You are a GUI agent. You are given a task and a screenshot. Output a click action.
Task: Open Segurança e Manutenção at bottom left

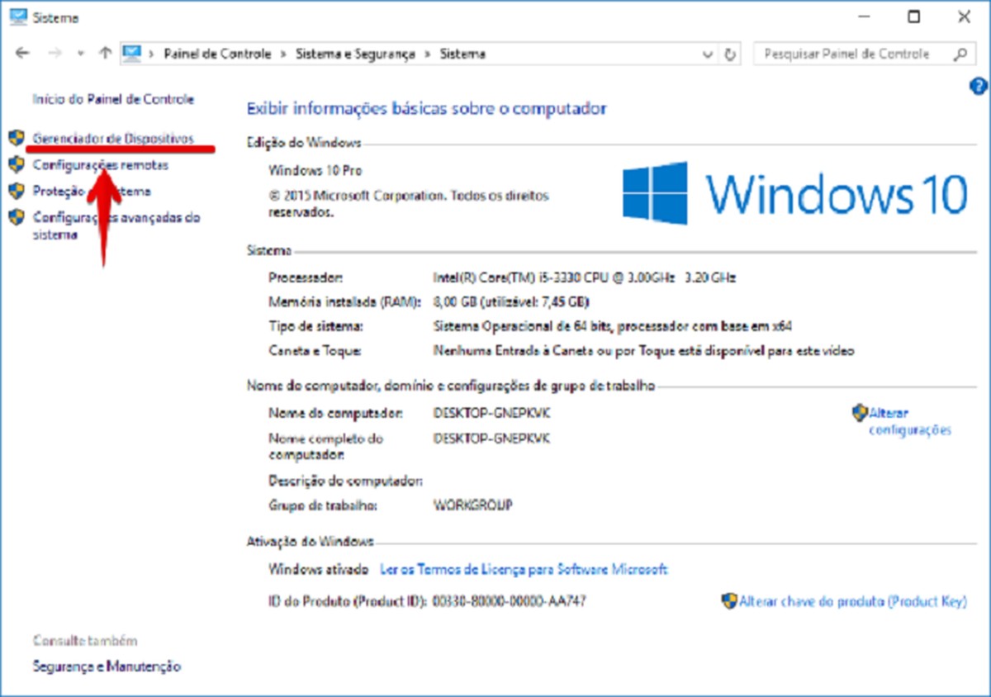pyautogui.click(x=106, y=666)
